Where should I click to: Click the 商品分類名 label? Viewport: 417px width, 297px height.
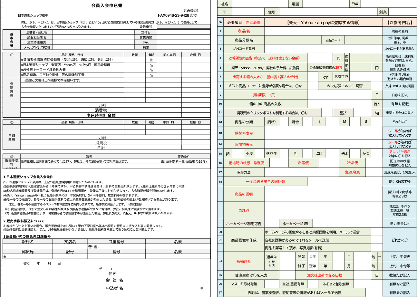[x=244, y=40]
